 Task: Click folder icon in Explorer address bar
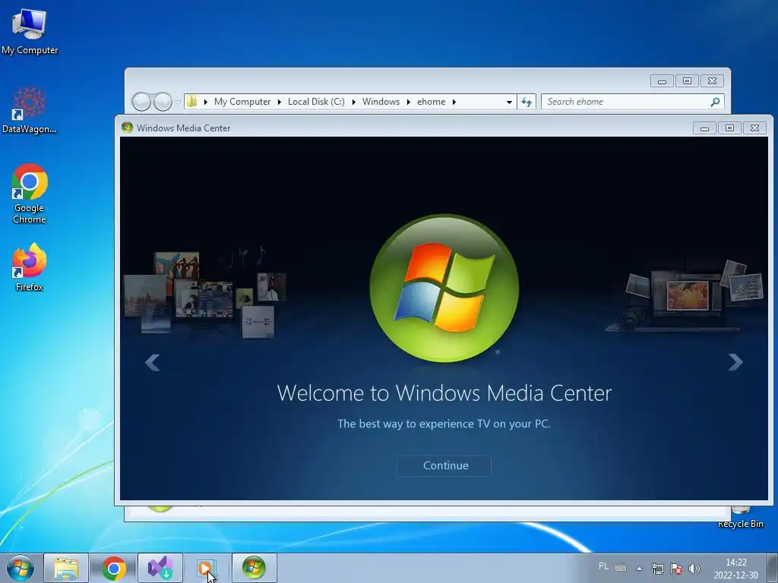pyautogui.click(x=191, y=102)
